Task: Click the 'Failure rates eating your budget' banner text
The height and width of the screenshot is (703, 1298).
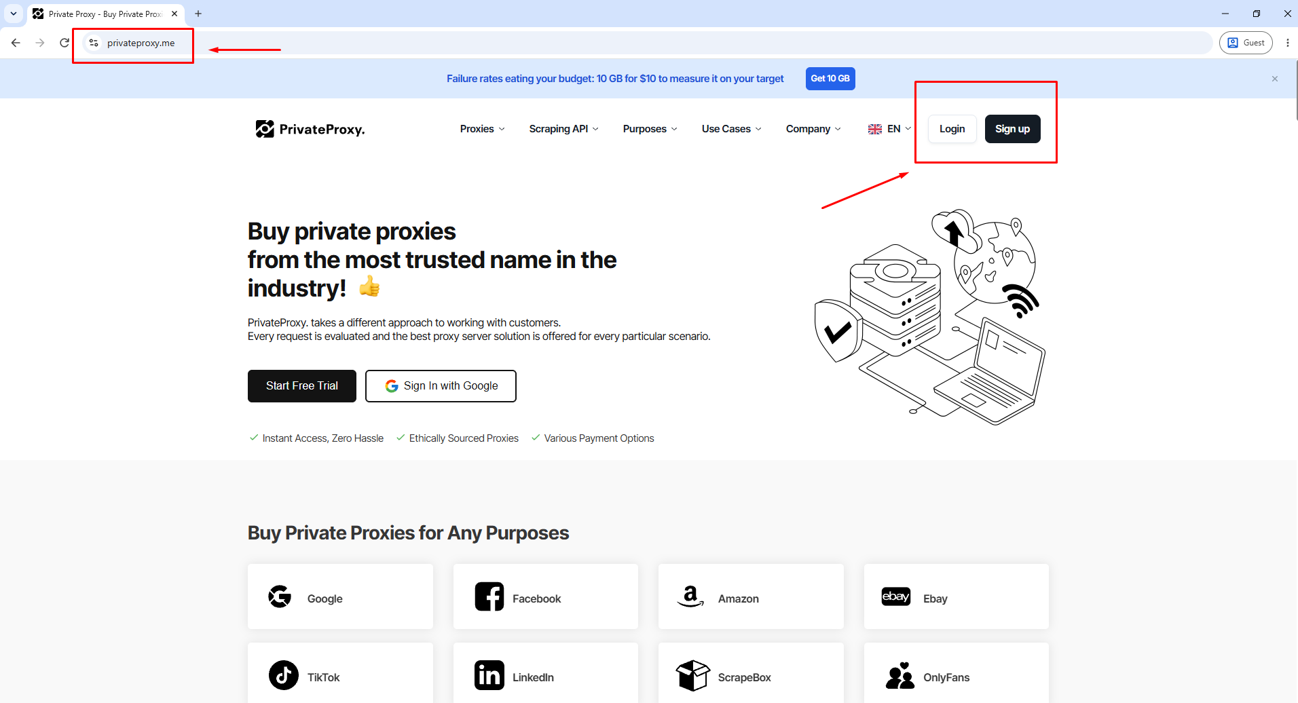Action: [615, 79]
